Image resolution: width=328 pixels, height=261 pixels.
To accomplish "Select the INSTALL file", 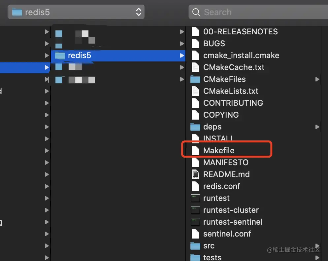I will point(218,138).
